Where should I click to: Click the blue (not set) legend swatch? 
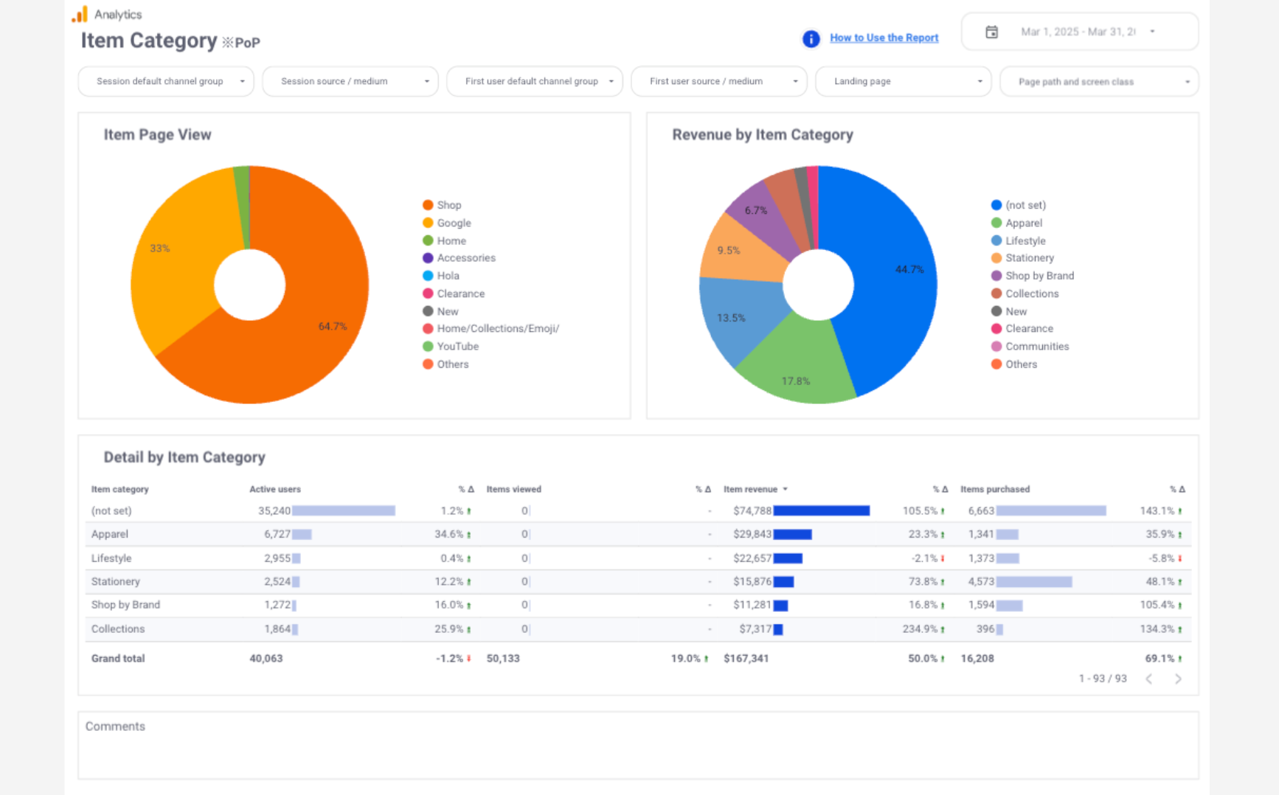[x=996, y=205]
